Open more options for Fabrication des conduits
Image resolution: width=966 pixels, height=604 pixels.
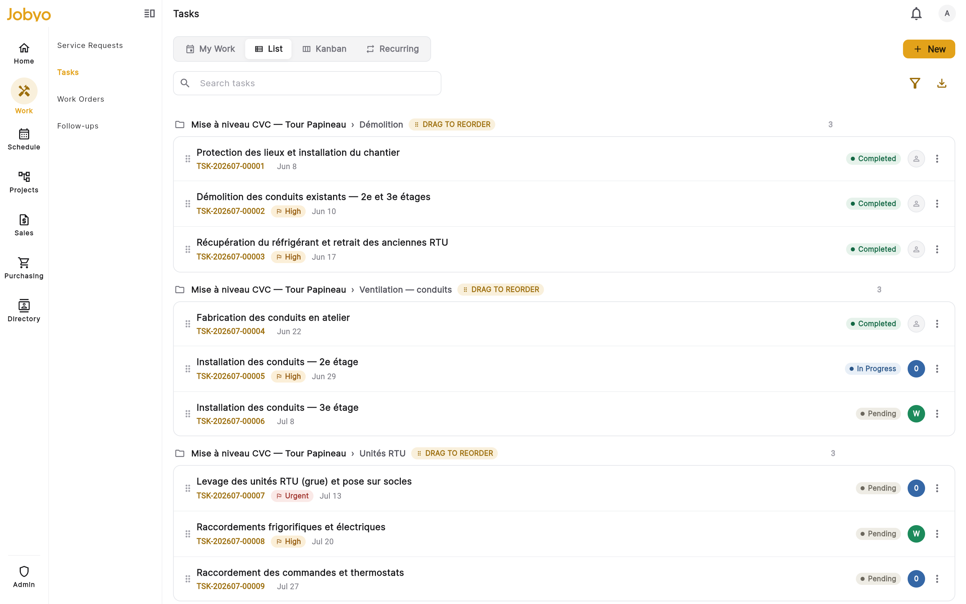point(937,323)
